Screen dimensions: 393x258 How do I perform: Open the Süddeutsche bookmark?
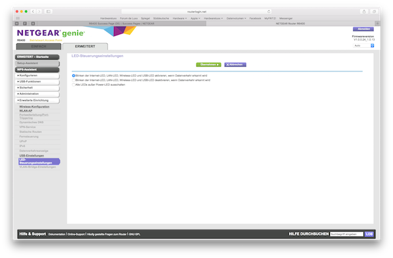(161, 18)
